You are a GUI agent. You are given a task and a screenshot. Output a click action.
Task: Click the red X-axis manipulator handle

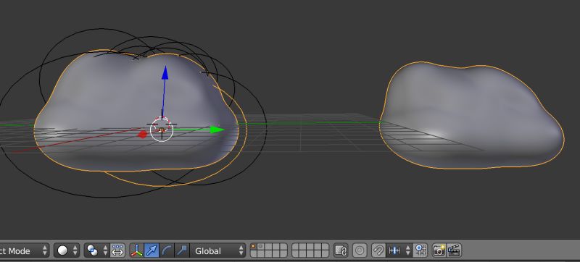click(142, 135)
